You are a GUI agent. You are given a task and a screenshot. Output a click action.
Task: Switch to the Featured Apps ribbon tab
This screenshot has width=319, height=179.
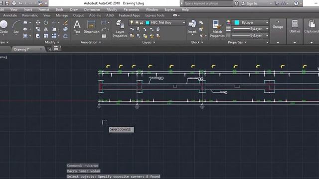[130, 15]
